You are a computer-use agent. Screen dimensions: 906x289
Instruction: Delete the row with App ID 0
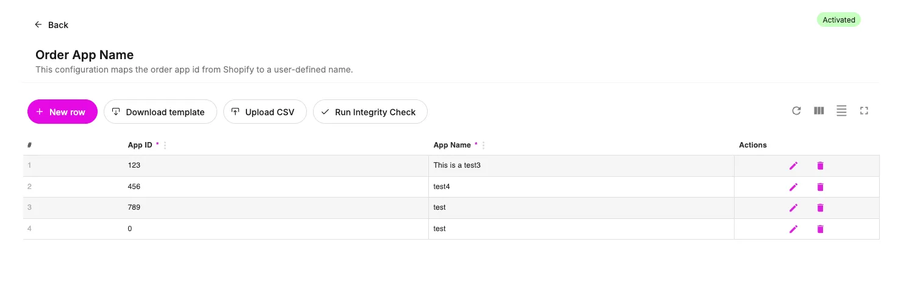[x=820, y=229]
